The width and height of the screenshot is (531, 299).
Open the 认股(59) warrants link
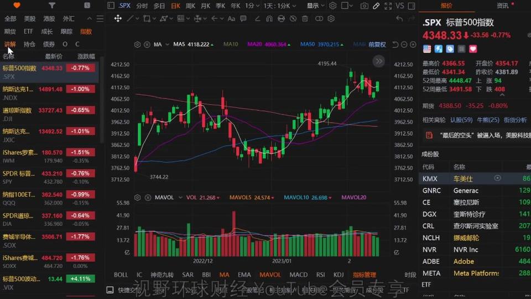[x=461, y=120]
